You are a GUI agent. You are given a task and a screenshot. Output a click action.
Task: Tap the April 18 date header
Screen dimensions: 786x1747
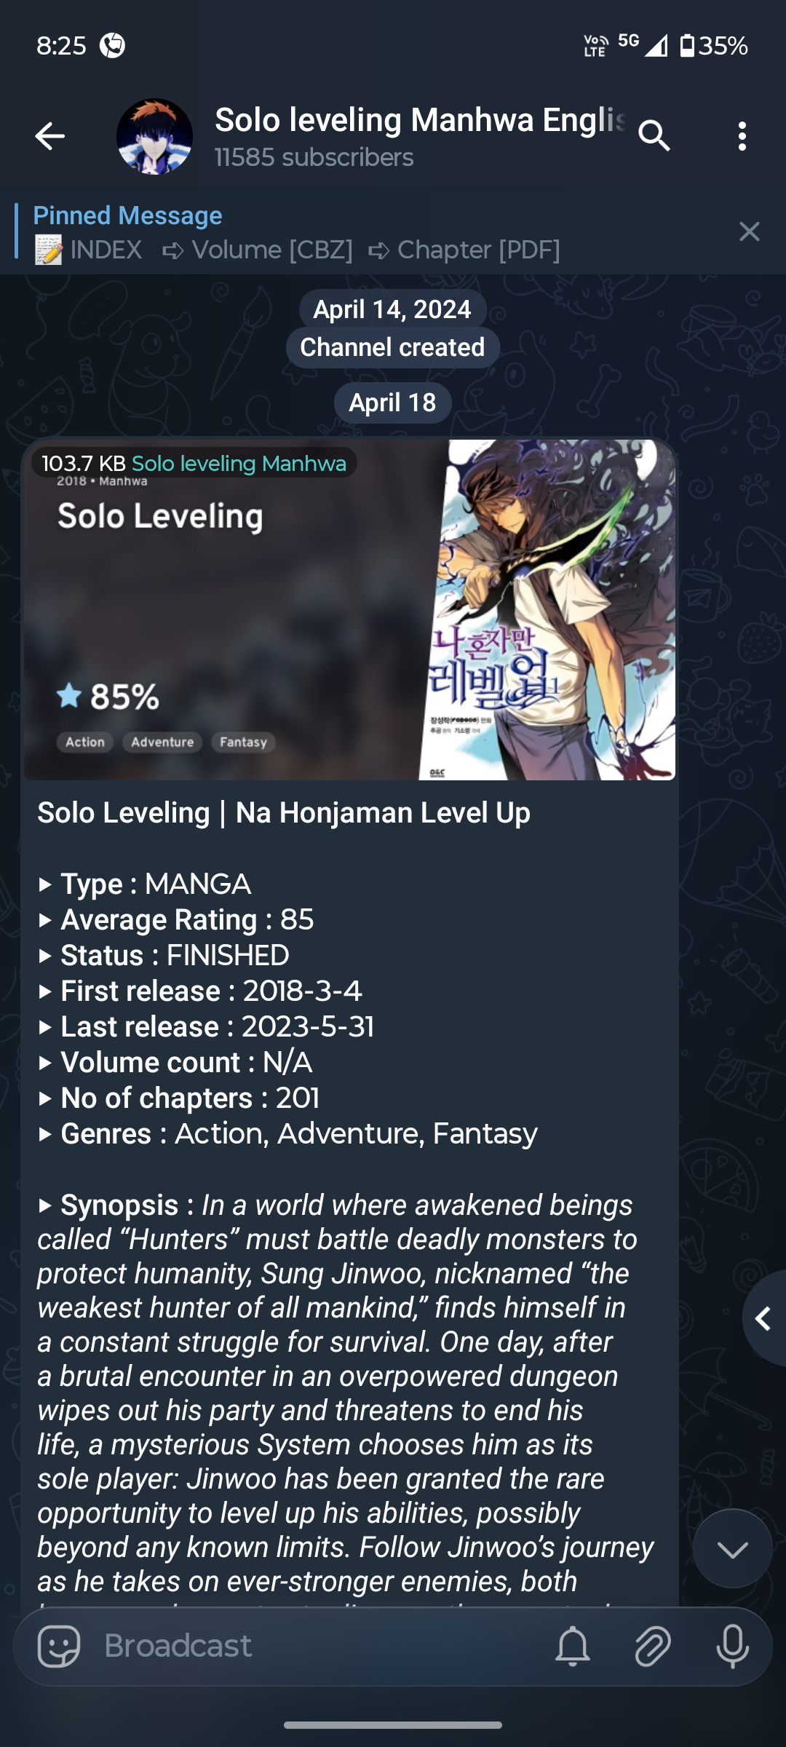tap(392, 403)
